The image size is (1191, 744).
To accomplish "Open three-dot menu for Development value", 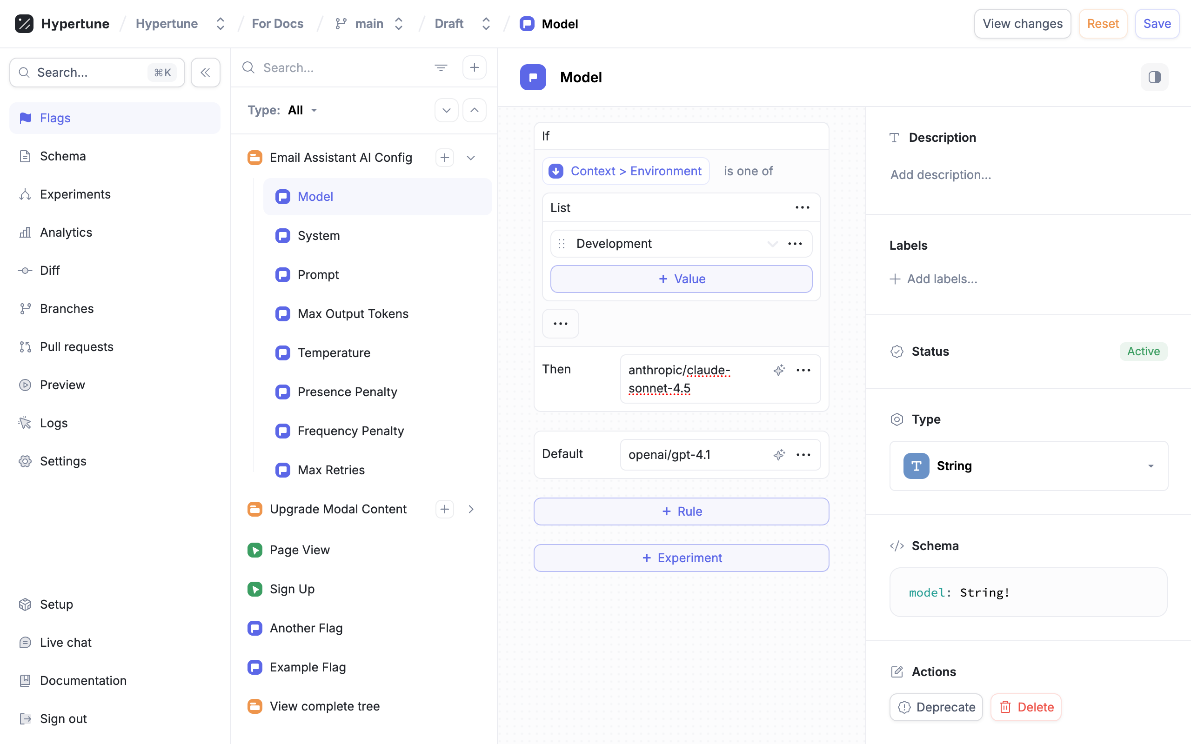I will click(795, 244).
